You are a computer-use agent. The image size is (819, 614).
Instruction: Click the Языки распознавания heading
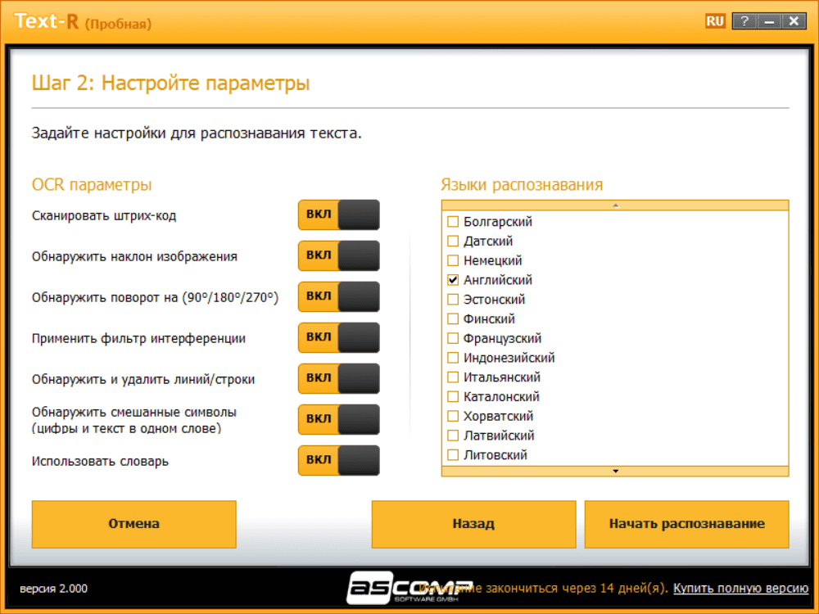(522, 184)
